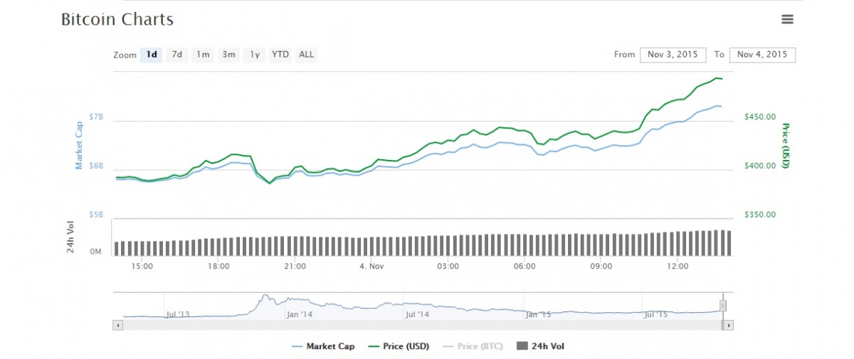Enable Price (BTC) series in legend
Viewport: 854px width, 359px height.
tap(473, 346)
